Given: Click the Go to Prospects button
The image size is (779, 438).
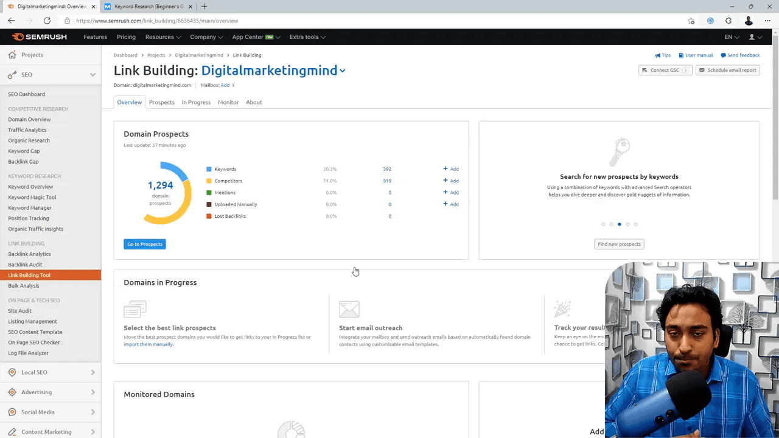Looking at the screenshot, I should point(144,244).
